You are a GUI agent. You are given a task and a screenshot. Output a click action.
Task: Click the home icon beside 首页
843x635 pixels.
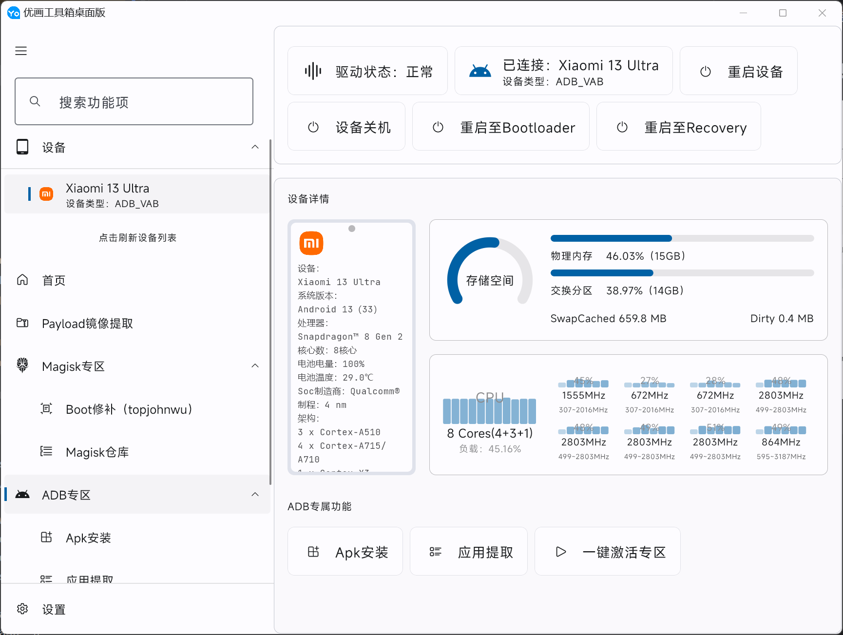coord(22,280)
